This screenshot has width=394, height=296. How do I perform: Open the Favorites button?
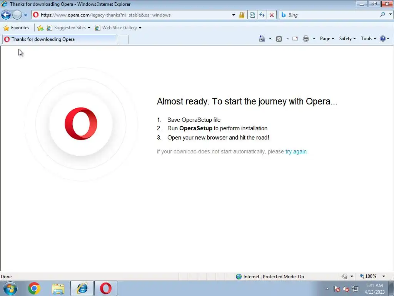pos(17,28)
